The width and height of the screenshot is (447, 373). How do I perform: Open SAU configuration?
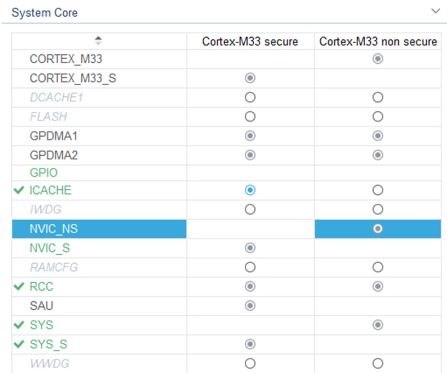(41, 306)
